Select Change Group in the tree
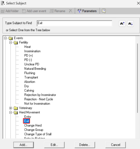The width and height of the screenshot is (140, 149). (x=34, y=130)
